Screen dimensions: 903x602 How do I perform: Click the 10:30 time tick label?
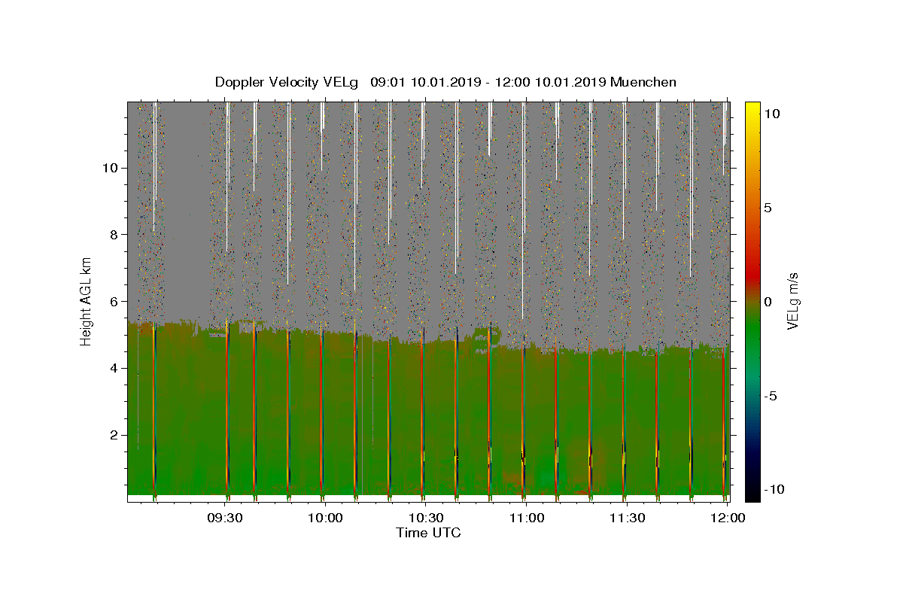click(x=426, y=518)
